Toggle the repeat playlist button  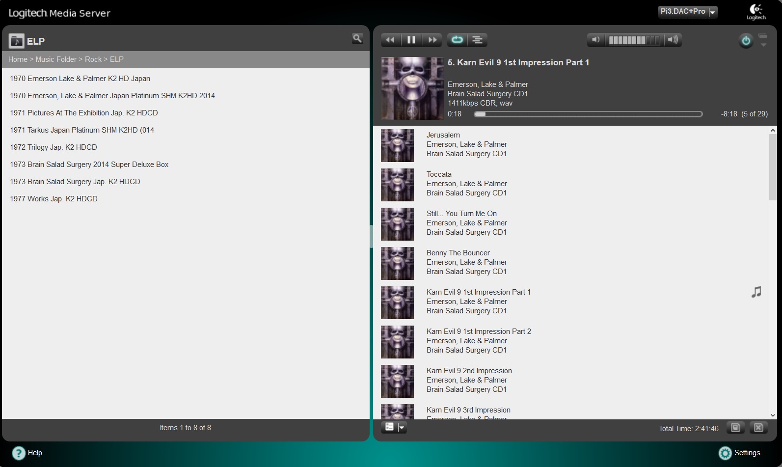457,40
